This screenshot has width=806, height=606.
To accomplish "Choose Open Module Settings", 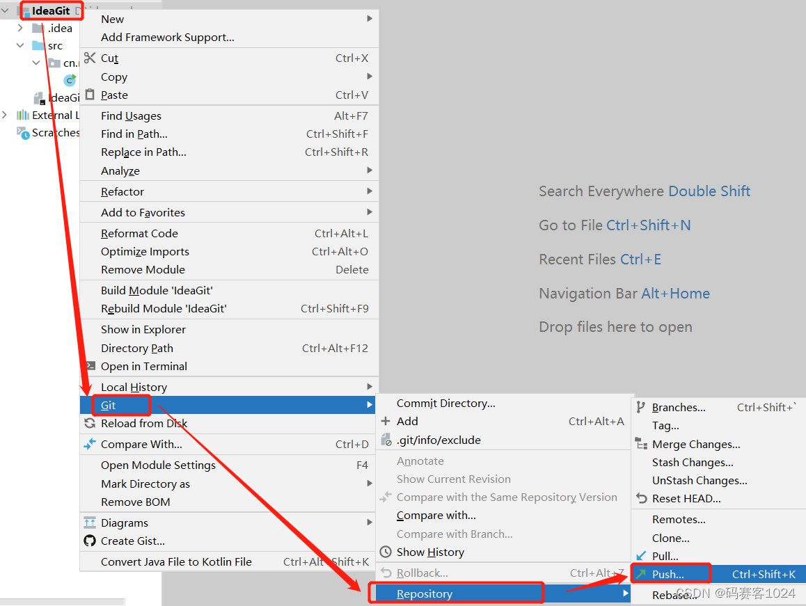I will [229, 465].
